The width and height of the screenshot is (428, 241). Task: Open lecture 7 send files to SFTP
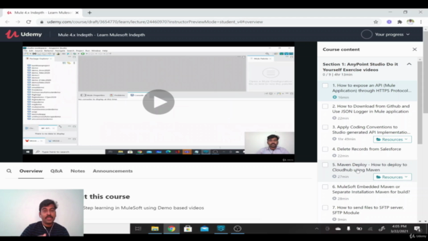point(368,210)
